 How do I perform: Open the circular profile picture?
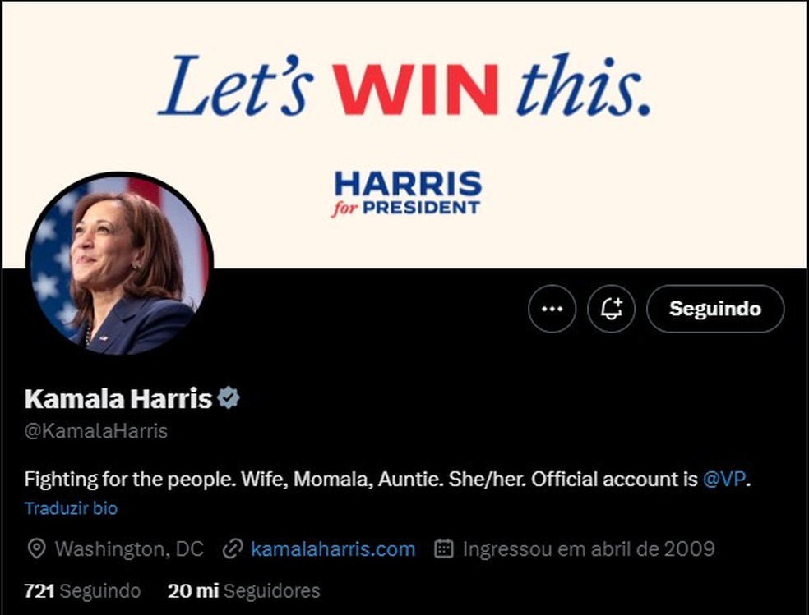120,264
